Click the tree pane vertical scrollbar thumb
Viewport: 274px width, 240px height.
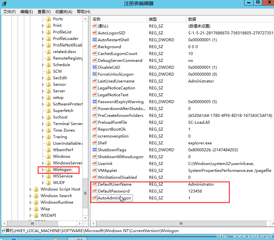point(85,193)
